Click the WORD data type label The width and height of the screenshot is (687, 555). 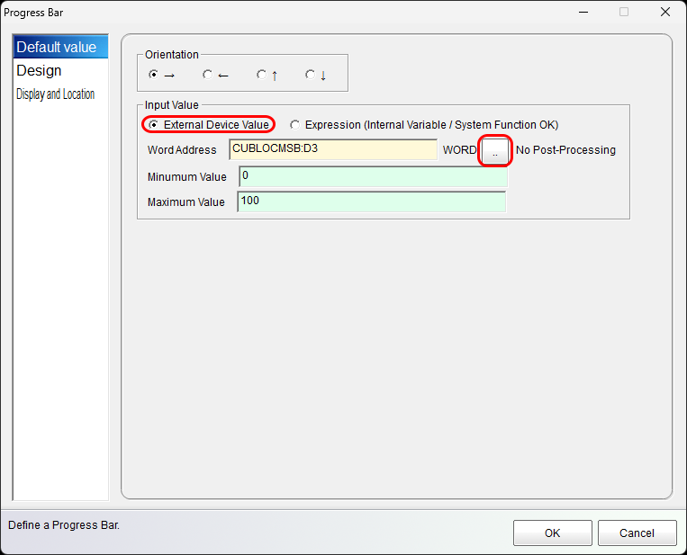pyautogui.click(x=459, y=150)
